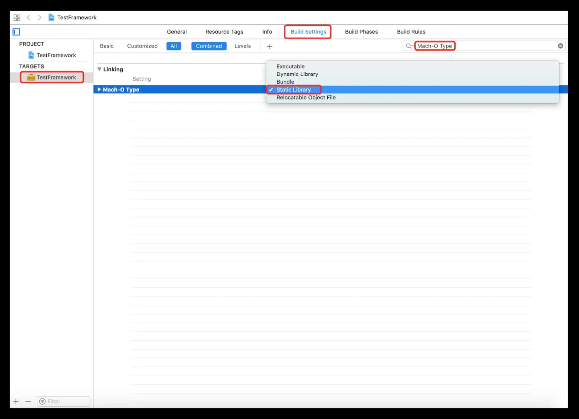Image resolution: width=579 pixels, height=419 pixels.
Task: Click the TestFramework breadcrumb title
Action: 77,17
